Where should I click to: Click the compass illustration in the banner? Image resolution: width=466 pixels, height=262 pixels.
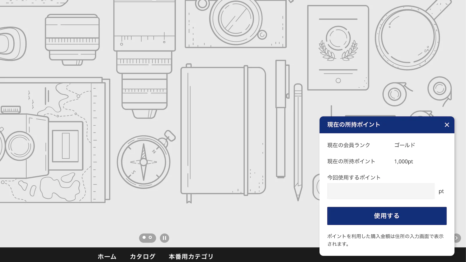[144, 162]
